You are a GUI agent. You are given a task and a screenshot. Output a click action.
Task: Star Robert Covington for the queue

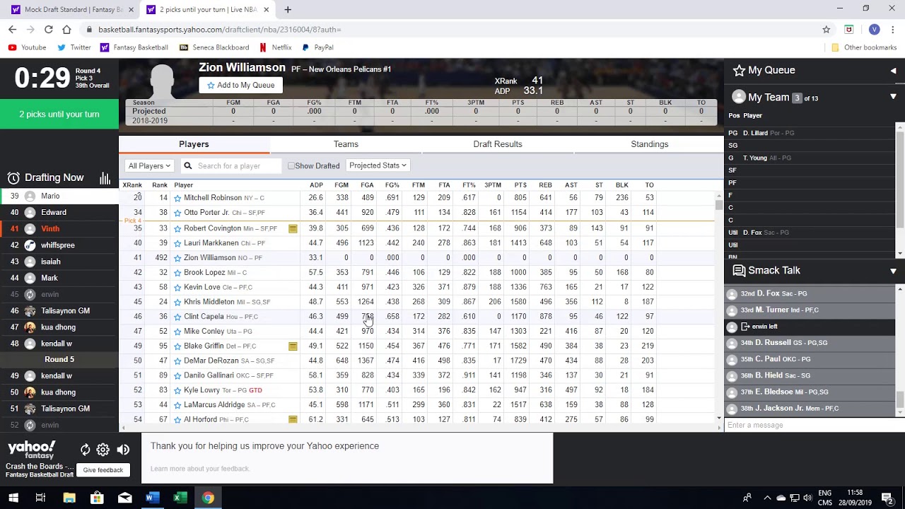[177, 228]
